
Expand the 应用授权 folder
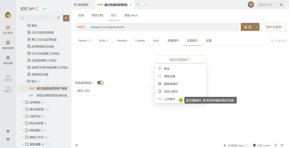23,102
